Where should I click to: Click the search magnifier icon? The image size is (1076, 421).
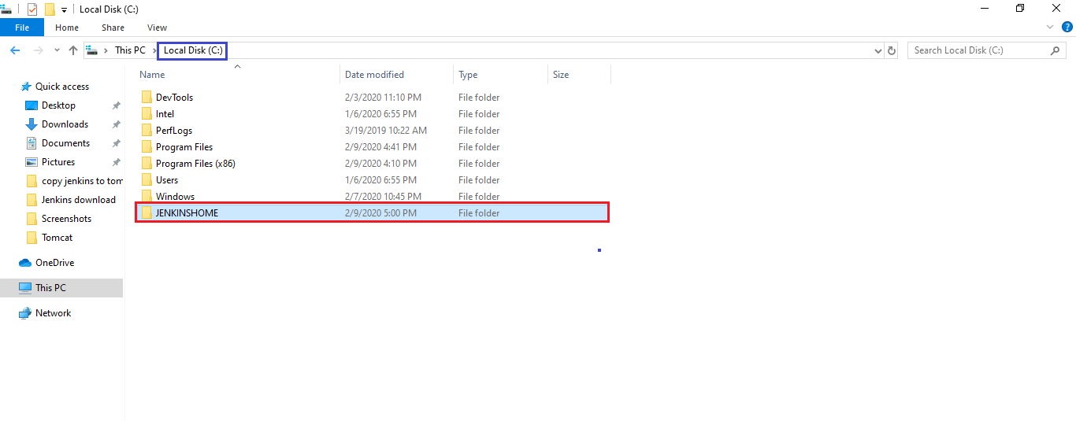click(1056, 50)
